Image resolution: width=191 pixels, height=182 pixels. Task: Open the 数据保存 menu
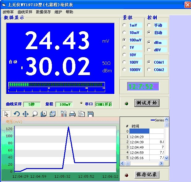tap(43, 12)
